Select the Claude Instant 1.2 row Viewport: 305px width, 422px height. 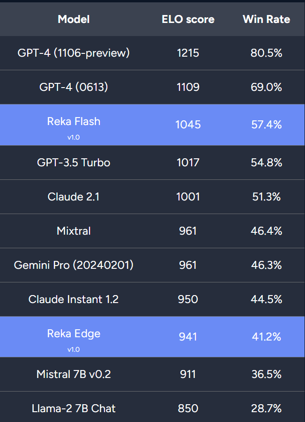pyautogui.click(x=74, y=299)
